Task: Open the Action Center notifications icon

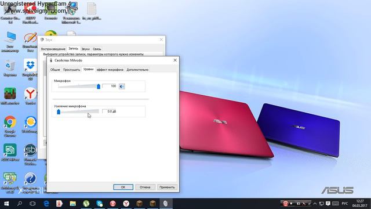Action: click(x=328, y=204)
